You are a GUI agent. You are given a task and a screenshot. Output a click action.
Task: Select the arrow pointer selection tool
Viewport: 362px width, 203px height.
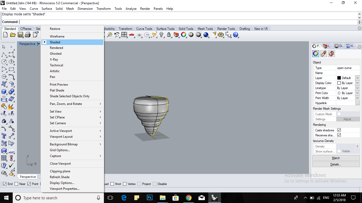pos(4,47)
